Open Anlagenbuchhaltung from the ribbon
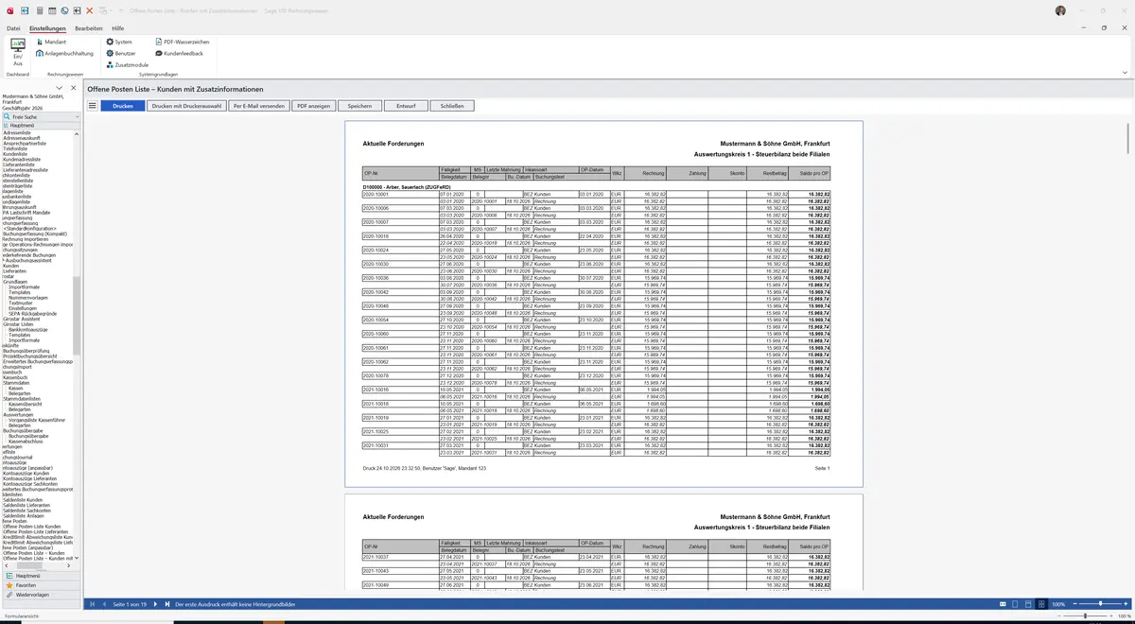Viewport: 1135px width, 624px height. click(x=64, y=54)
